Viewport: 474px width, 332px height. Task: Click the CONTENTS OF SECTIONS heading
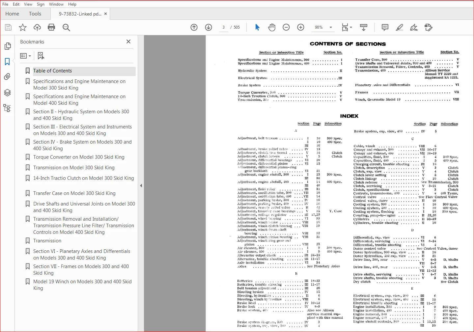click(x=348, y=44)
